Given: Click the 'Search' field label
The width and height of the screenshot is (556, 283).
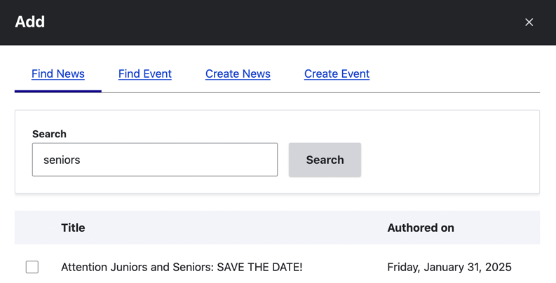Looking at the screenshot, I should [49, 134].
